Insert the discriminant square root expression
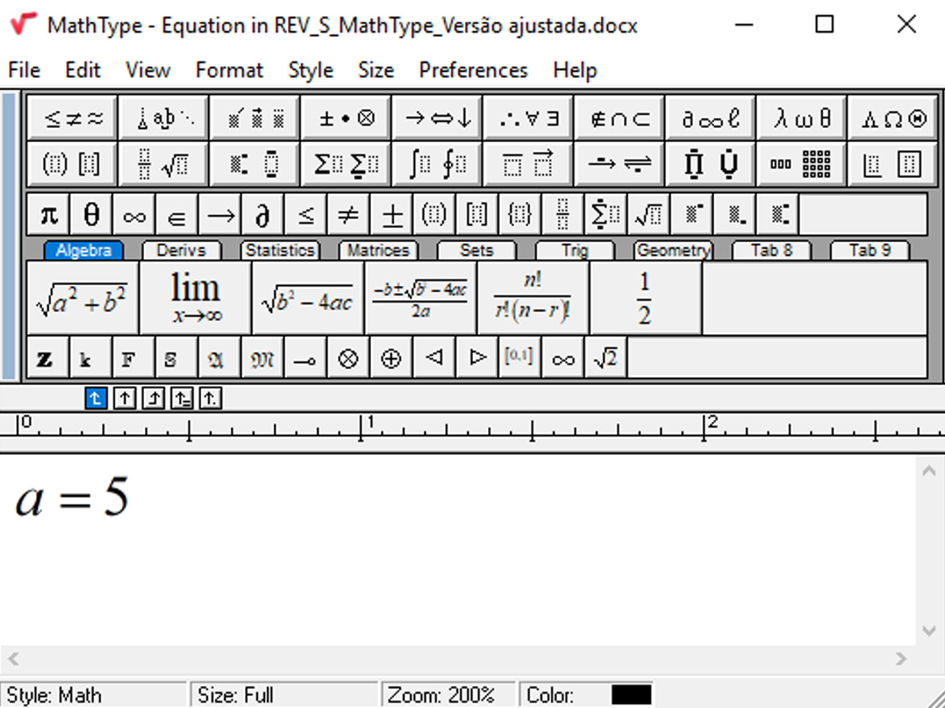945x708 pixels. coord(308,298)
